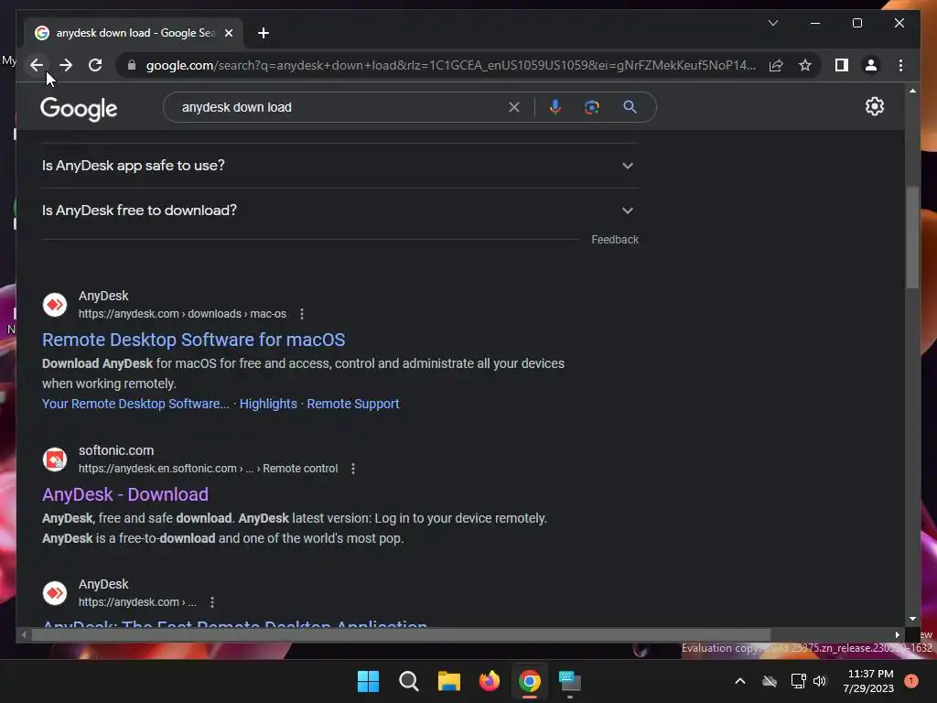View site information lock icon
937x703 pixels.
(x=132, y=65)
